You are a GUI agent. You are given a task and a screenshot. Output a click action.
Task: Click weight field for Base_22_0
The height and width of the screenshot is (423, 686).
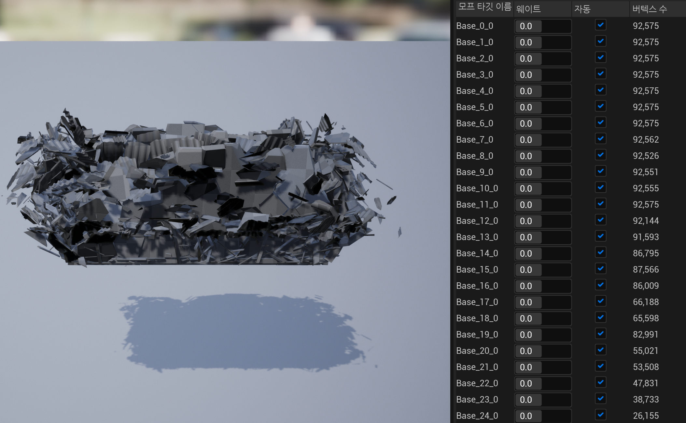point(543,383)
